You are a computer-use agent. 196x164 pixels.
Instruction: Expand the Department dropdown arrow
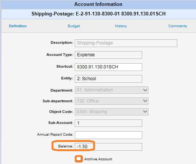click(x=145, y=90)
